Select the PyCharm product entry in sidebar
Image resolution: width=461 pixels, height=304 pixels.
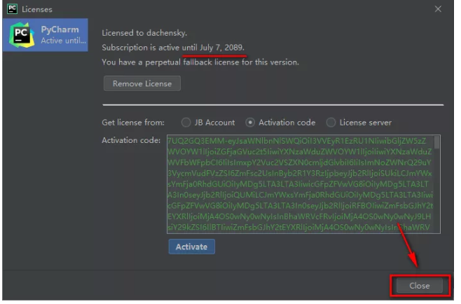[46, 35]
